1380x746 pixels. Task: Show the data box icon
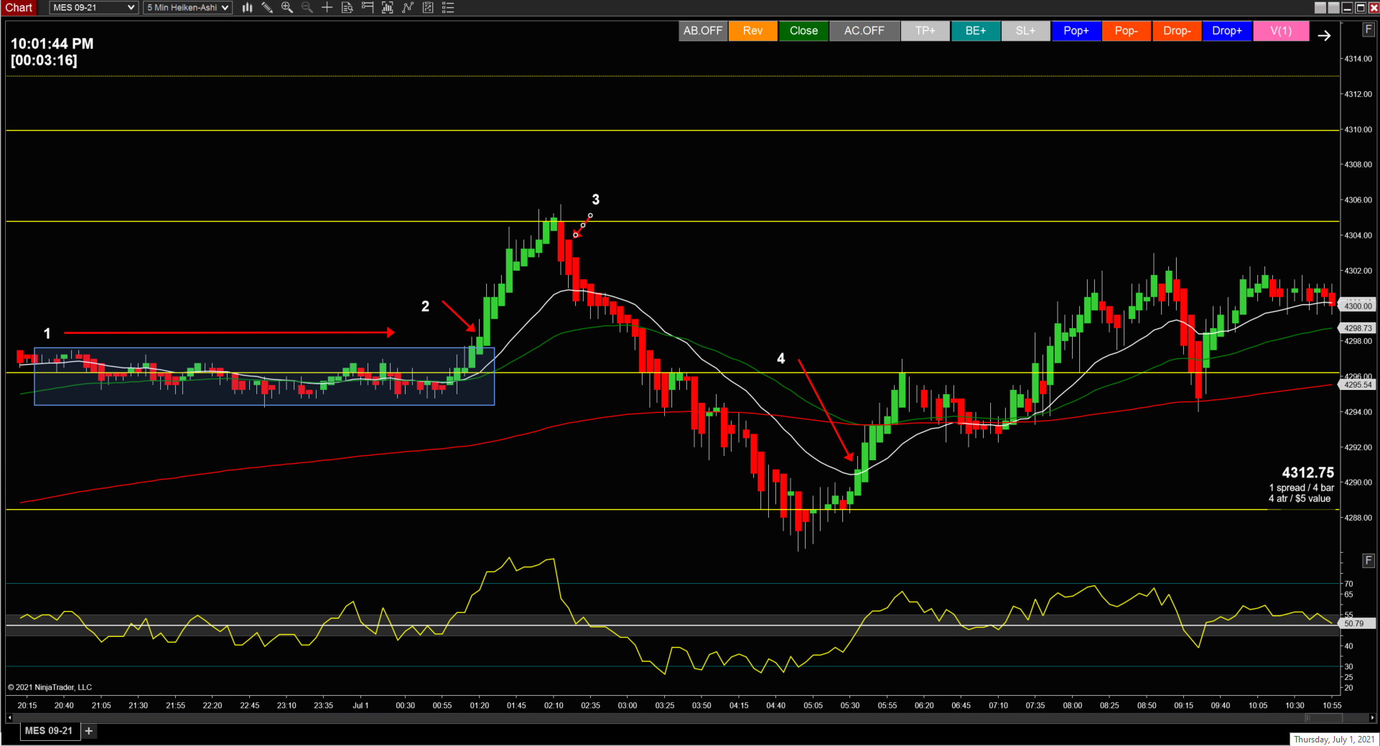coord(348,7)
